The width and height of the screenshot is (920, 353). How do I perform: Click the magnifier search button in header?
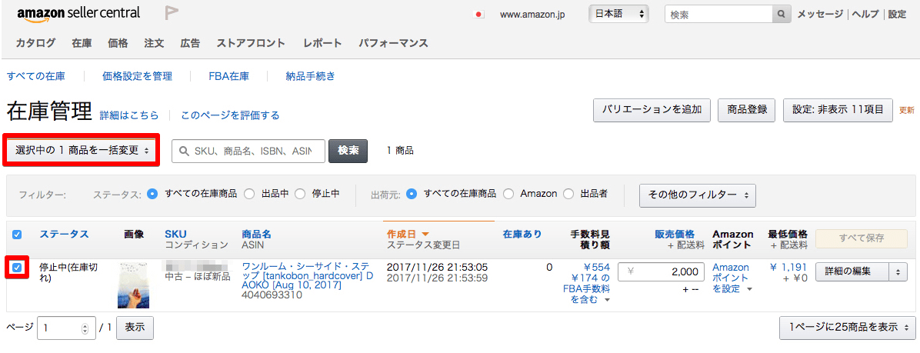click(780, 15)
